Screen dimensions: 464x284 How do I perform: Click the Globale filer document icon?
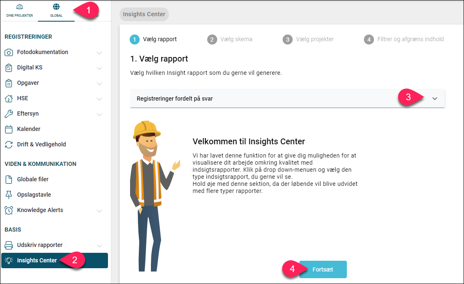(x=9, y=179)
